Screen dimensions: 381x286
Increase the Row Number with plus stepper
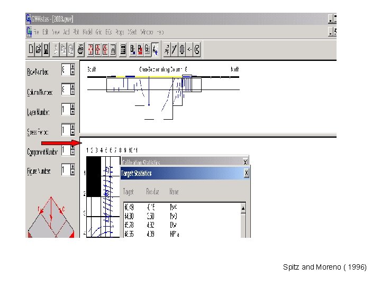72,67
